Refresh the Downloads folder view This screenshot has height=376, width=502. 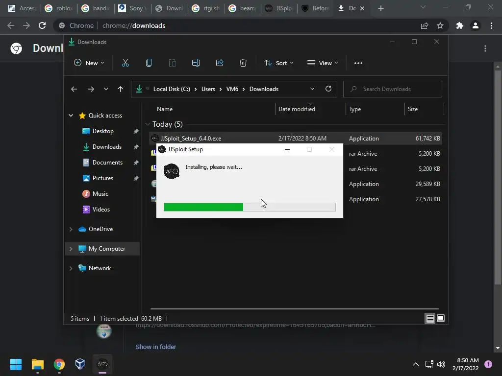point(328,89)
